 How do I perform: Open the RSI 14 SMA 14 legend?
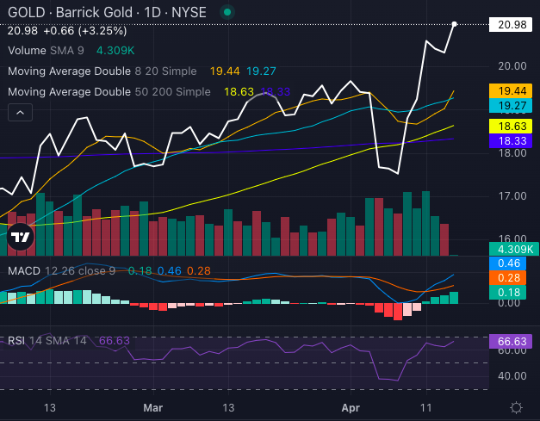47,340
